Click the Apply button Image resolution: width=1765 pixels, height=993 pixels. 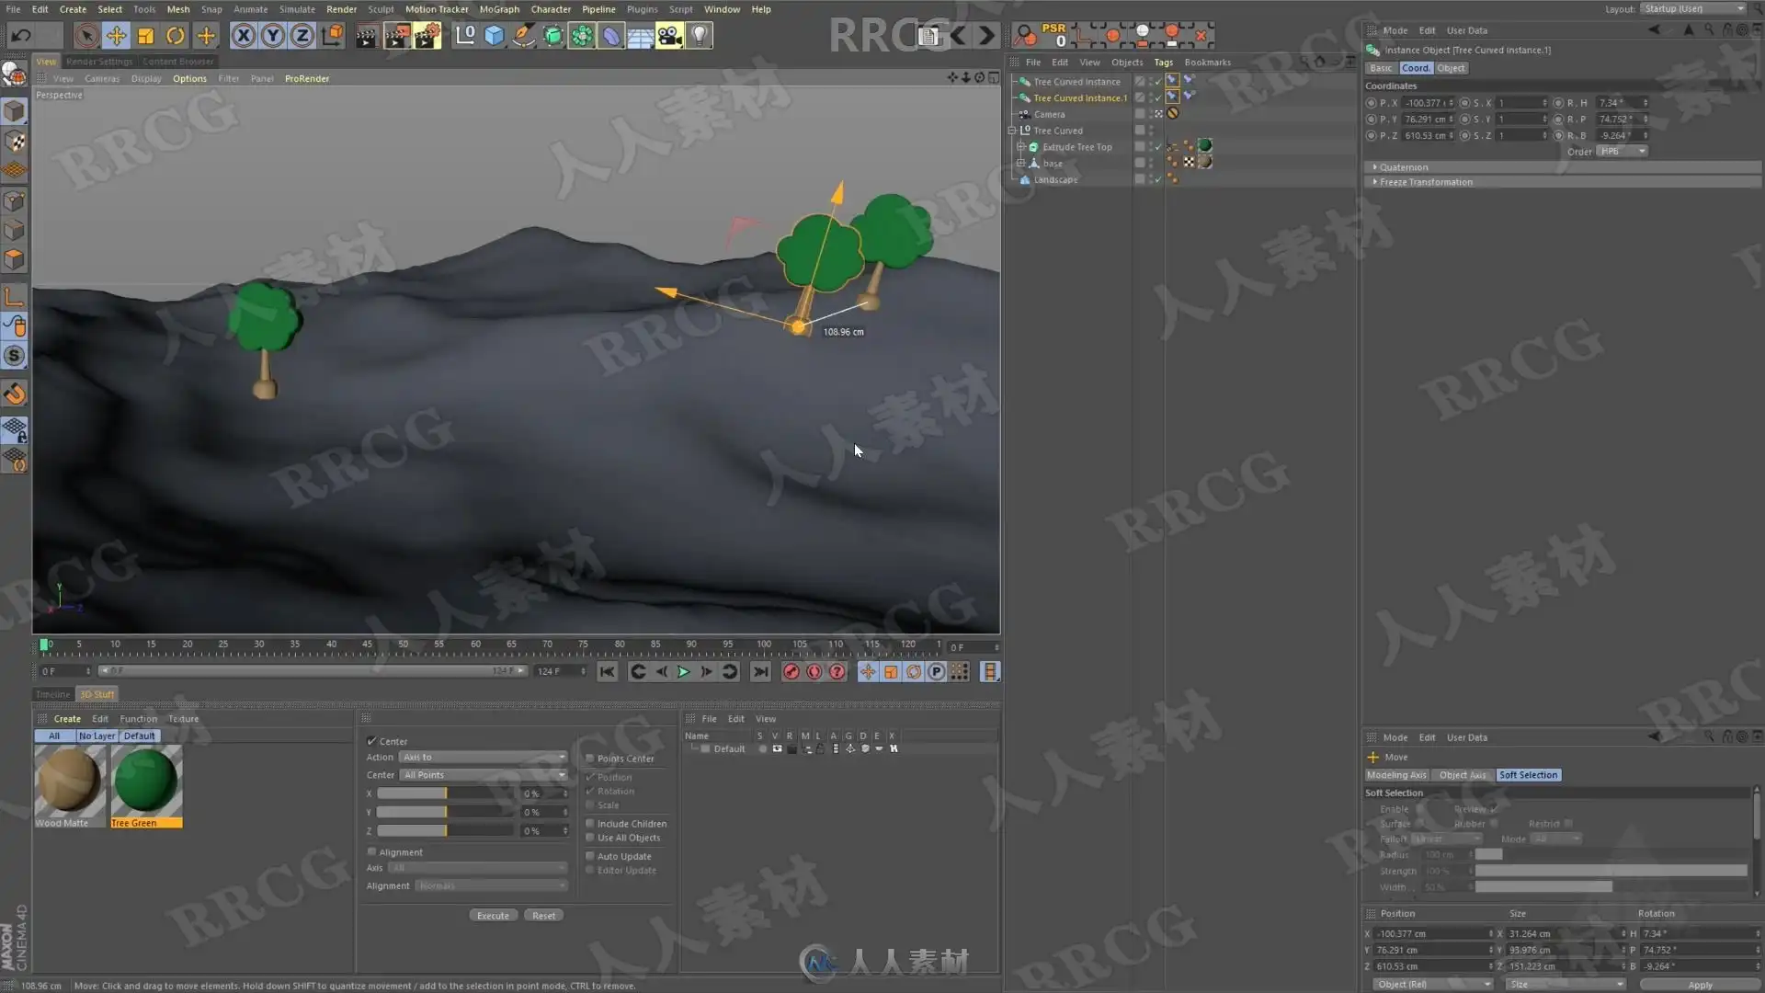(1700, 985)
